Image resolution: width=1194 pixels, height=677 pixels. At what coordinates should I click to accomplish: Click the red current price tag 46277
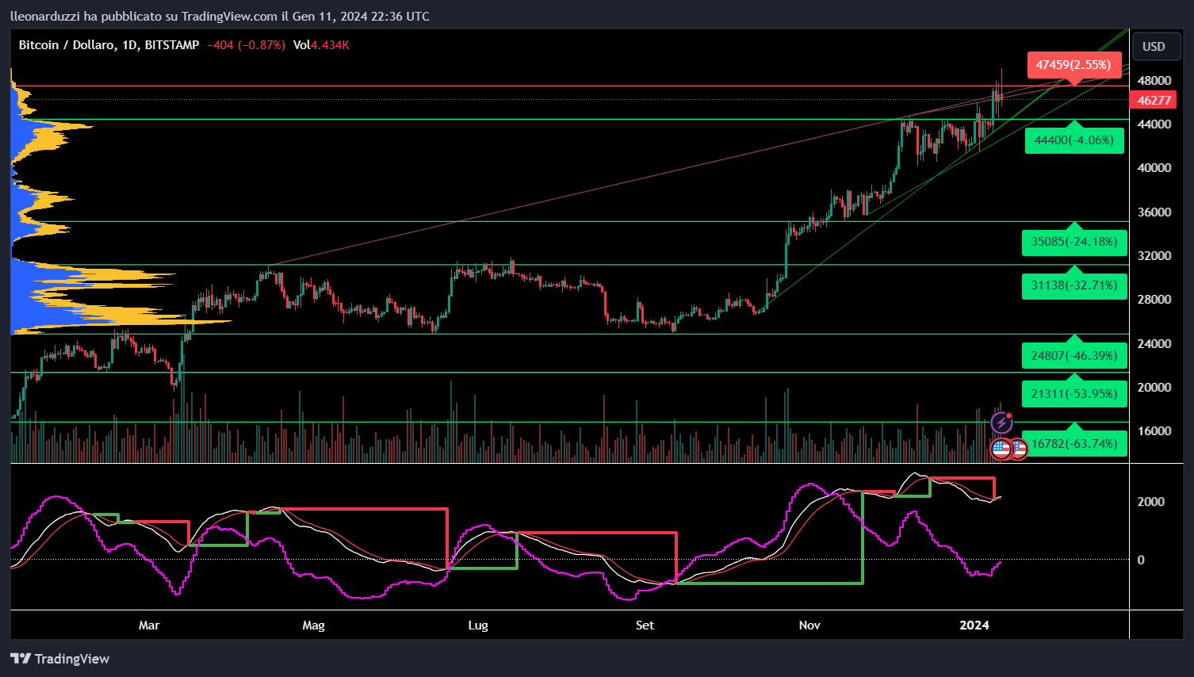1154,100
